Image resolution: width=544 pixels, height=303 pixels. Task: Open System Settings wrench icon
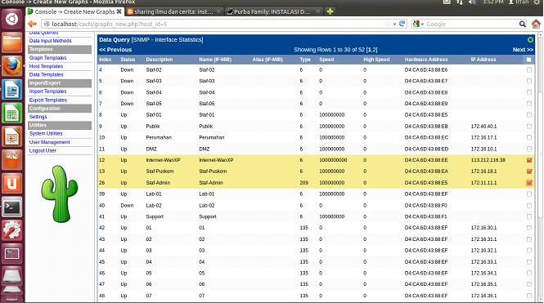(11, 230)
